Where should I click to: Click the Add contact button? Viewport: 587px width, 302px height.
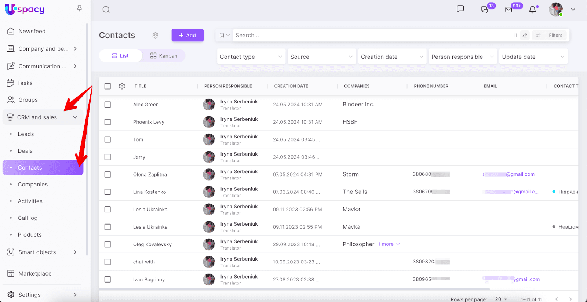187,36
